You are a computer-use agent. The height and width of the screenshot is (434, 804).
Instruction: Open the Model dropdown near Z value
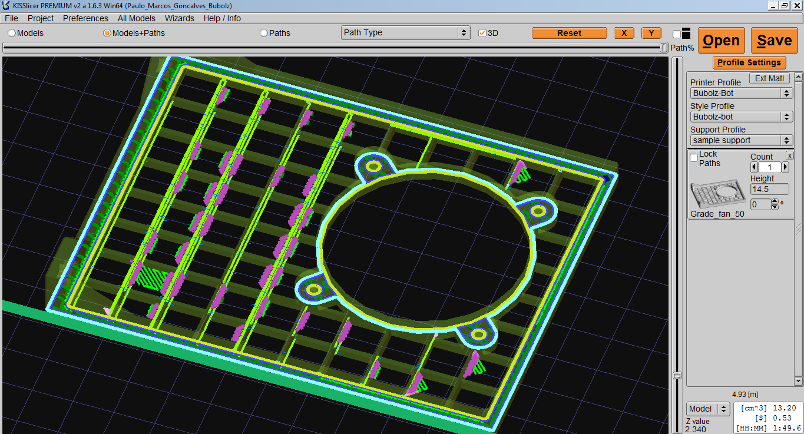(709, 409)
